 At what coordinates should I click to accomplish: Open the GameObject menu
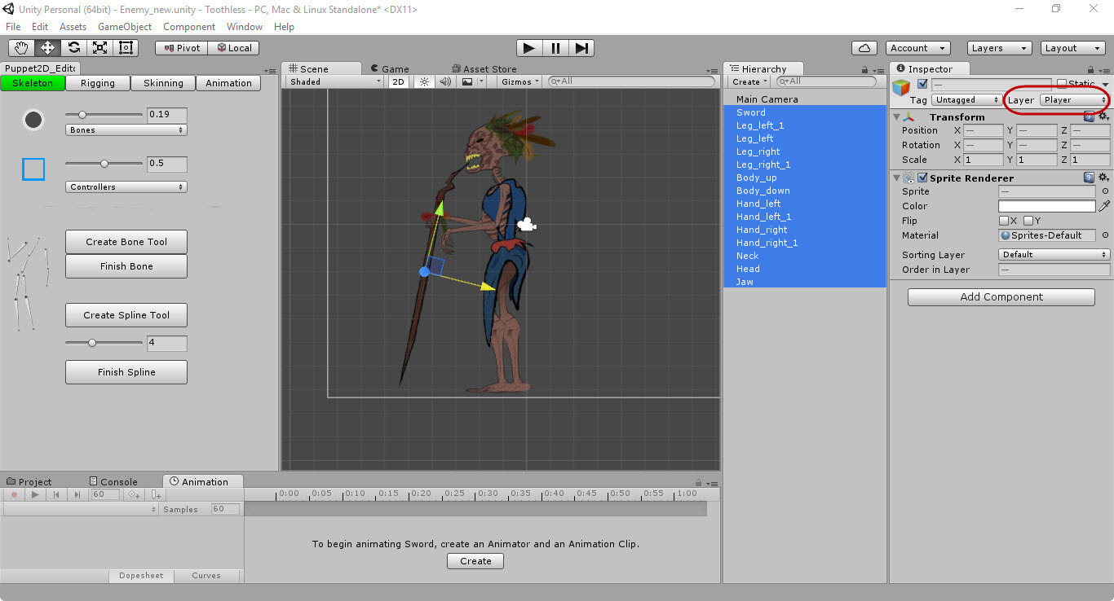pos(124,26)
